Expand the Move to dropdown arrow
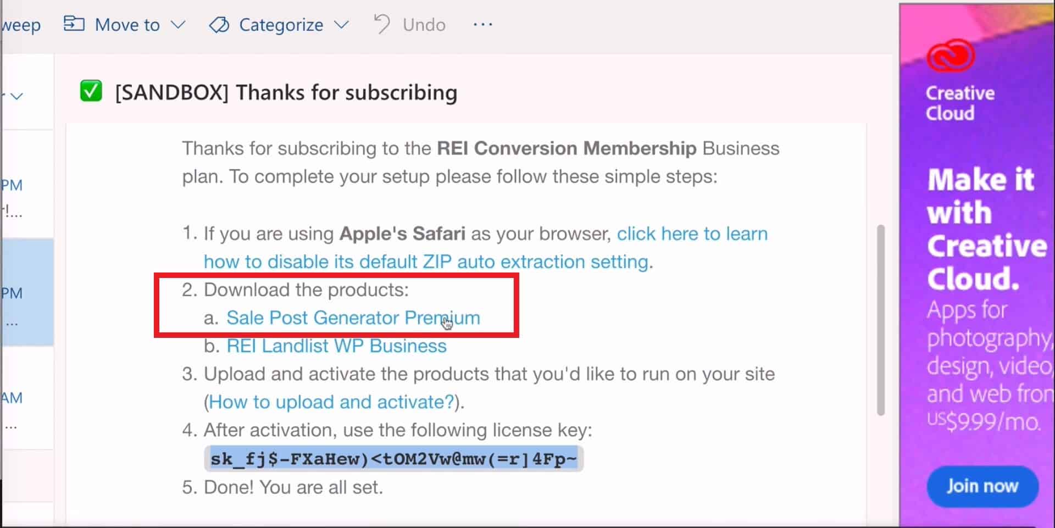 (x=178, y=25)
